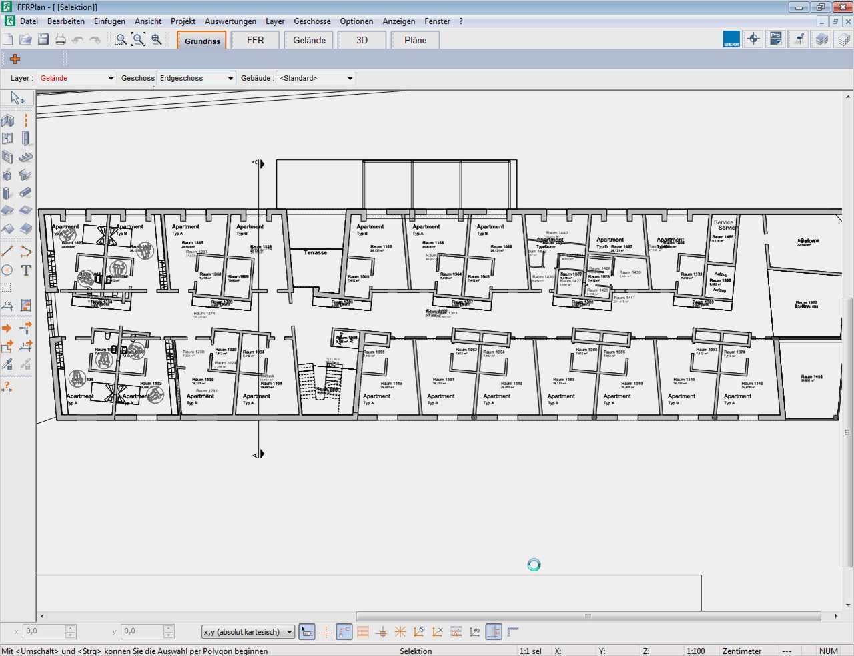Toggle the highlighted wall alignment snap option
Image resolution: width=854 pixels, height=656 pixels.
494,631
